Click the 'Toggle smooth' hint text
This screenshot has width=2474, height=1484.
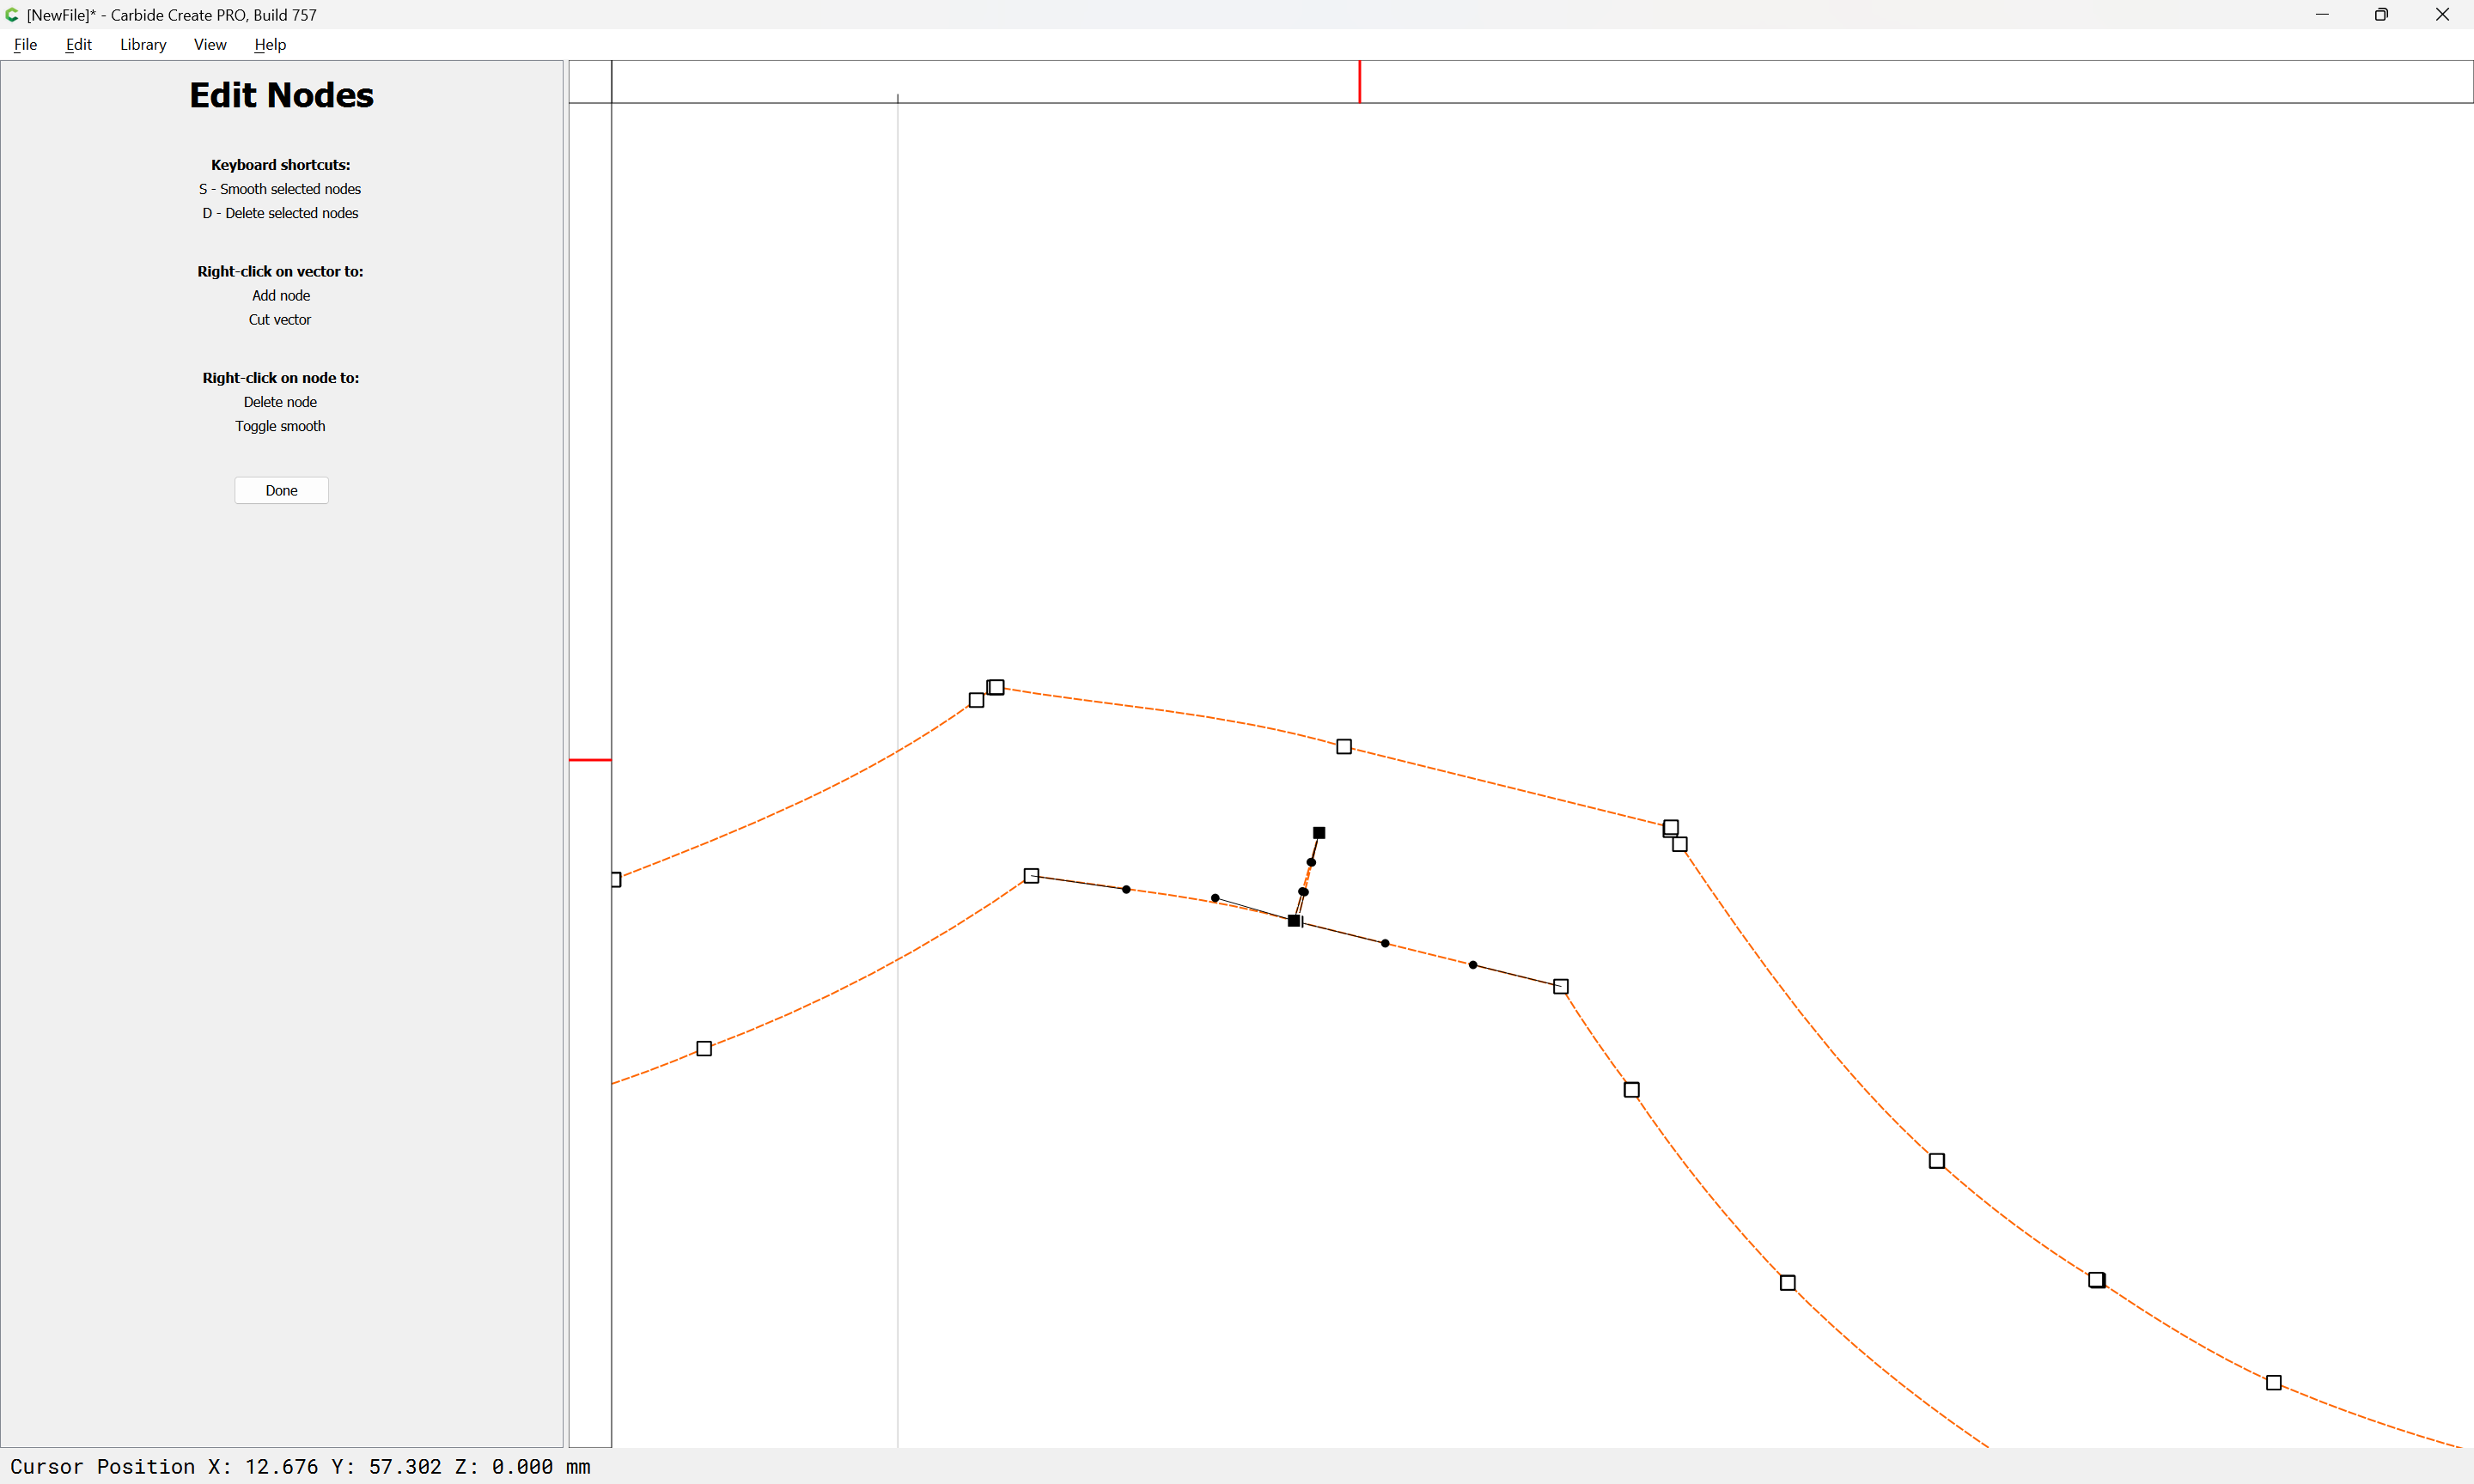point(280,426)
